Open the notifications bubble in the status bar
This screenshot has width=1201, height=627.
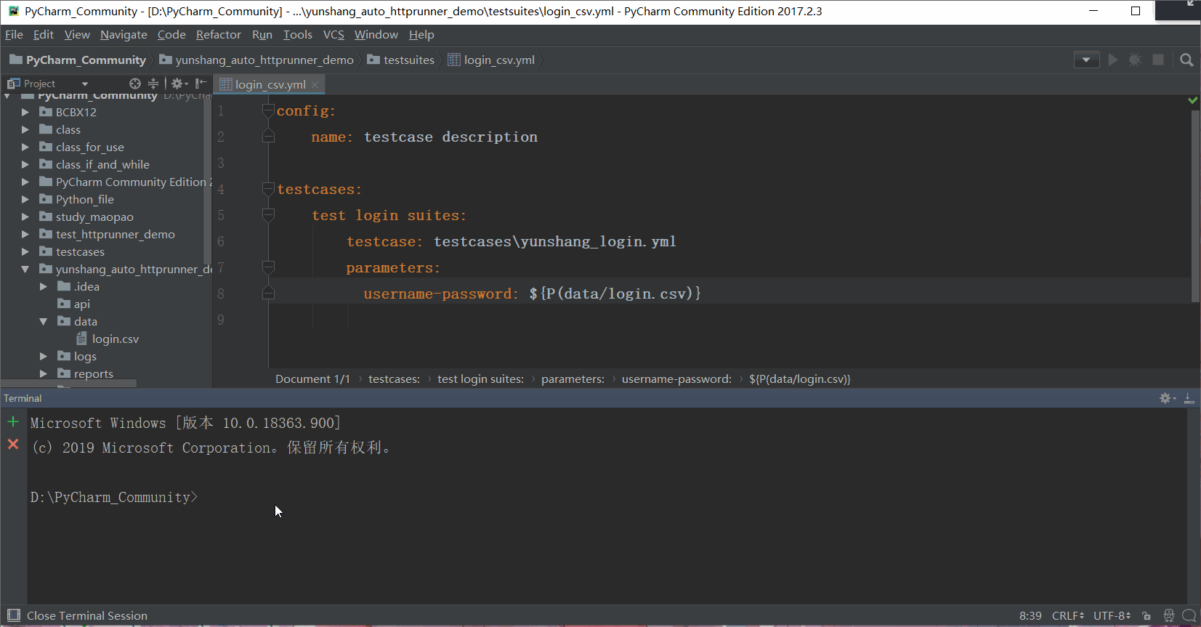tap(1189, 615)
